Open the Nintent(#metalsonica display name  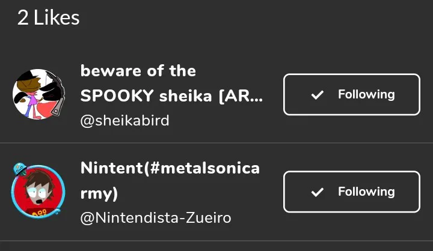pyautogui.click(x=170, y=168)
